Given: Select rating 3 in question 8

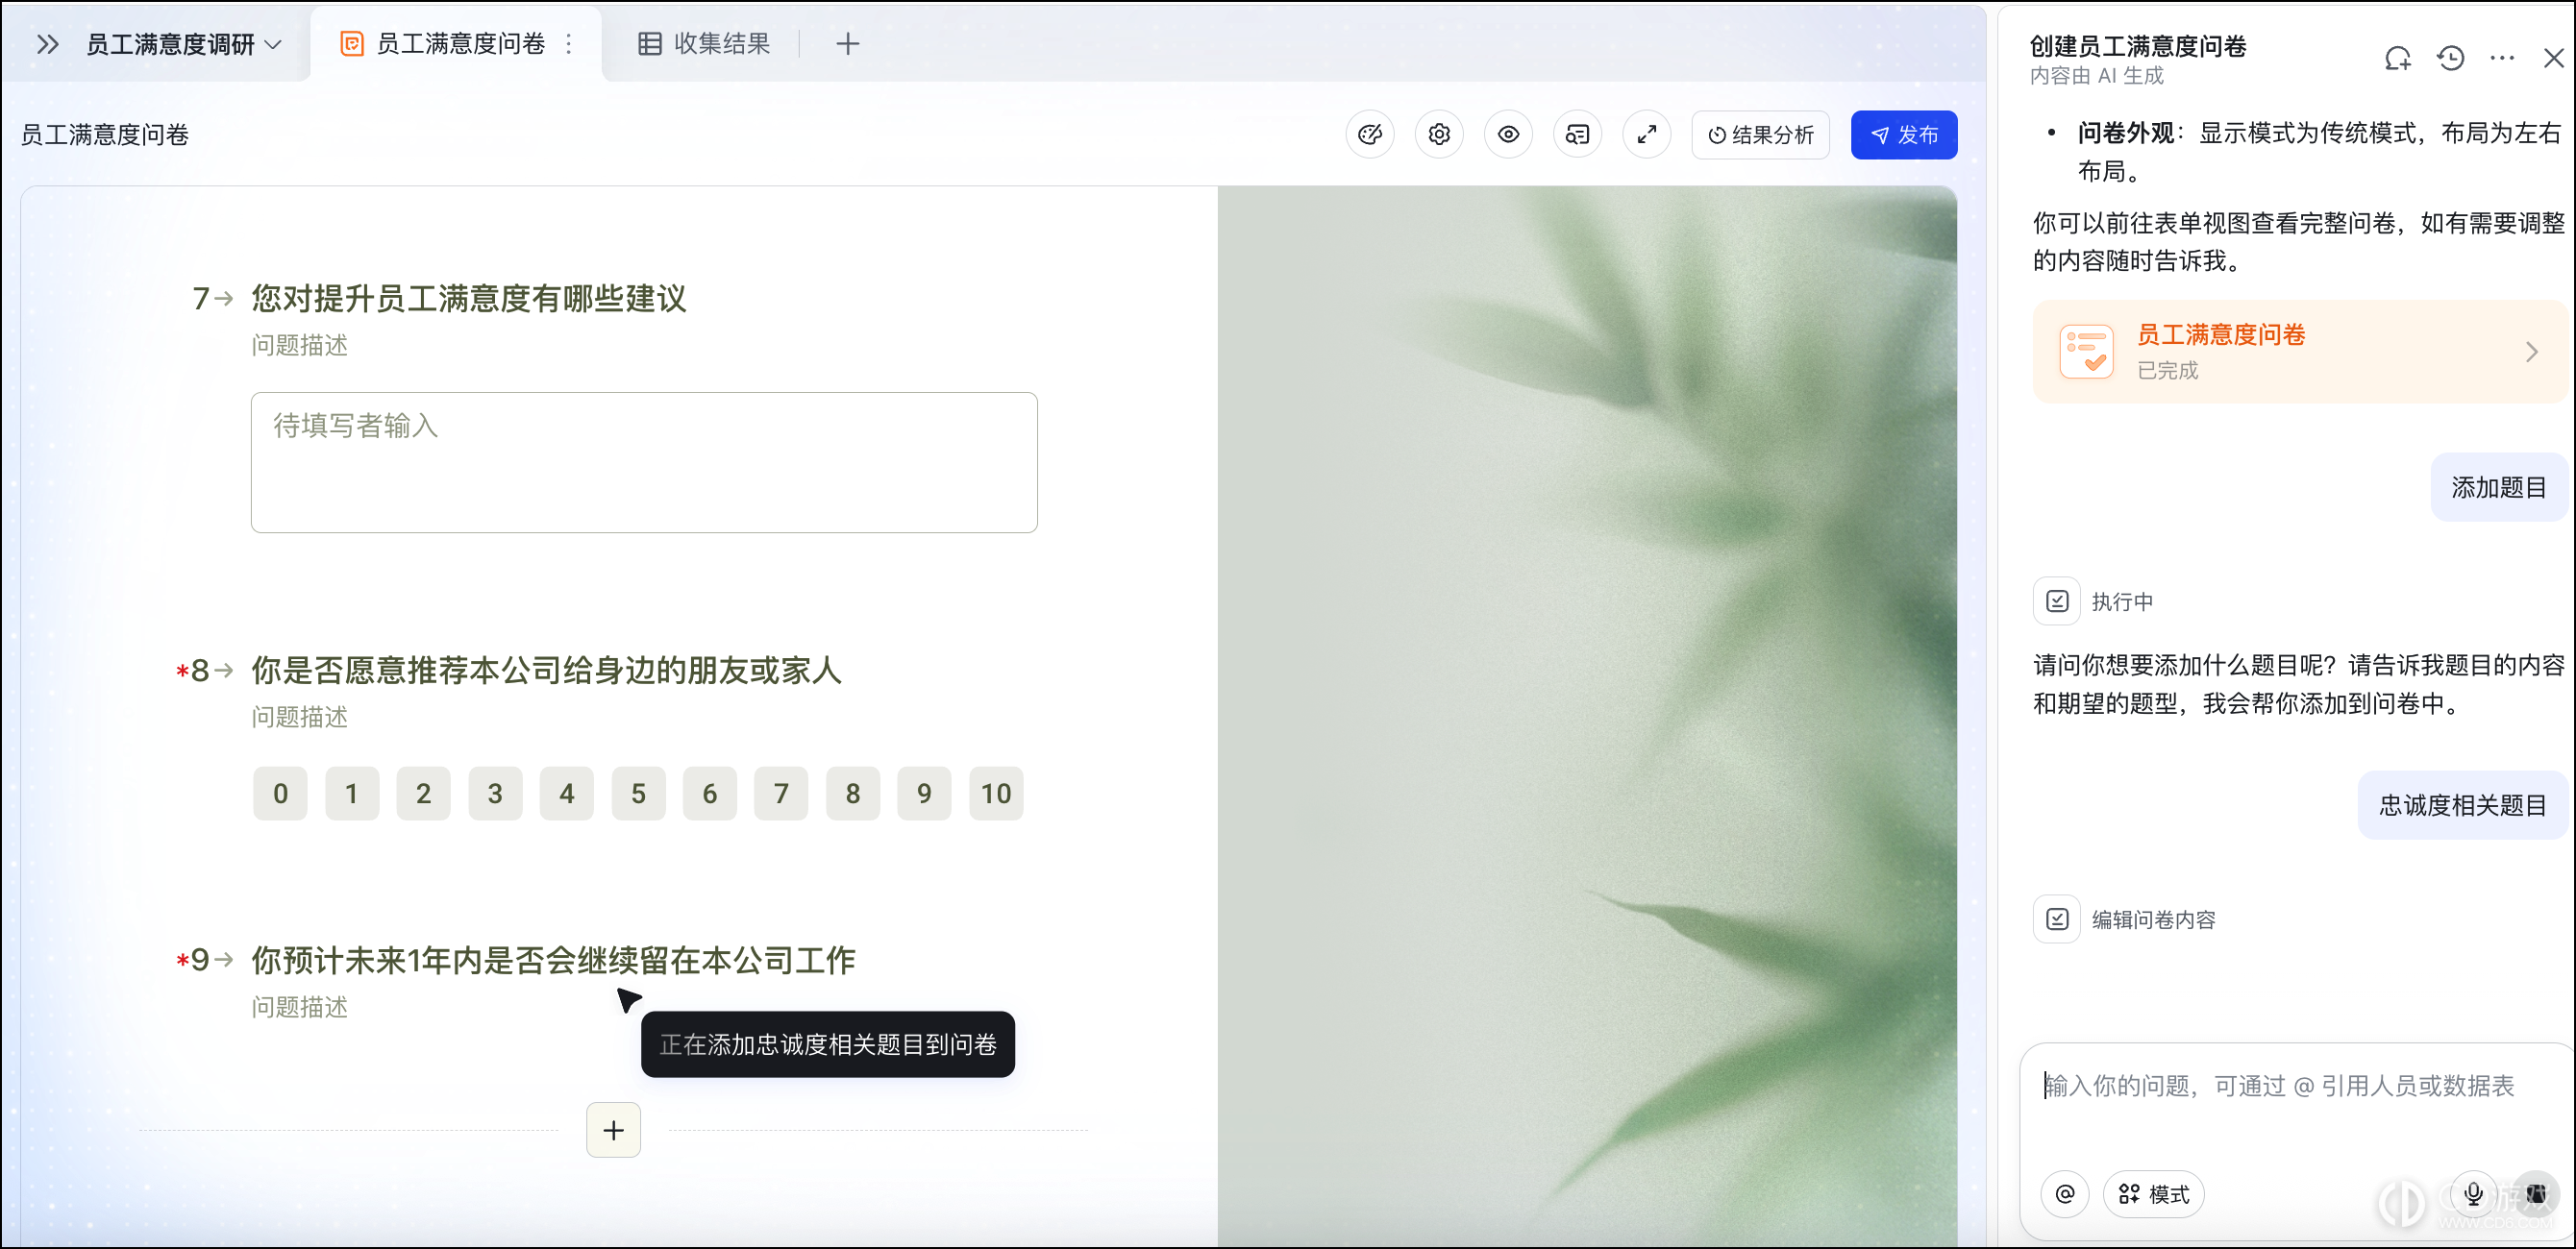Looking at the screenshot, I should click(x=495, y=794).
